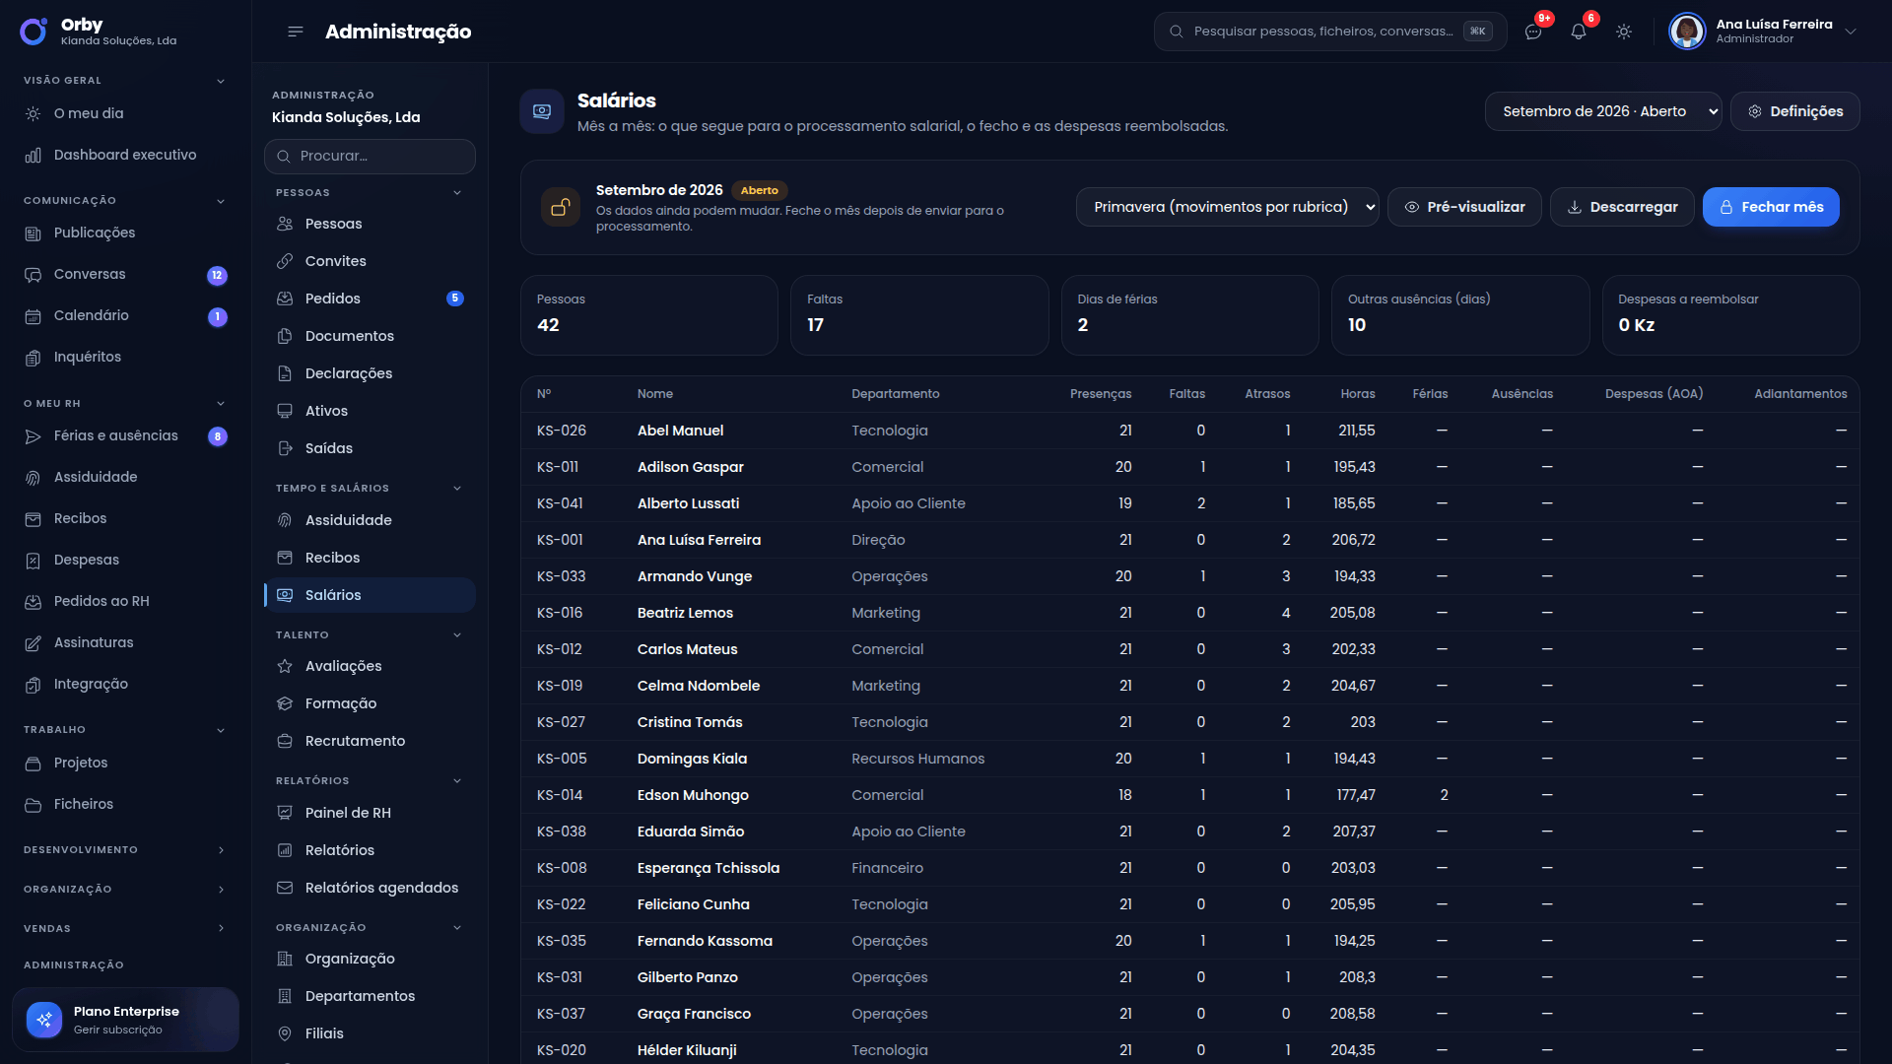Click the Documentos icon in admin menu
This screenshot has height=1064, width=1892.
(x=285, y=336)
